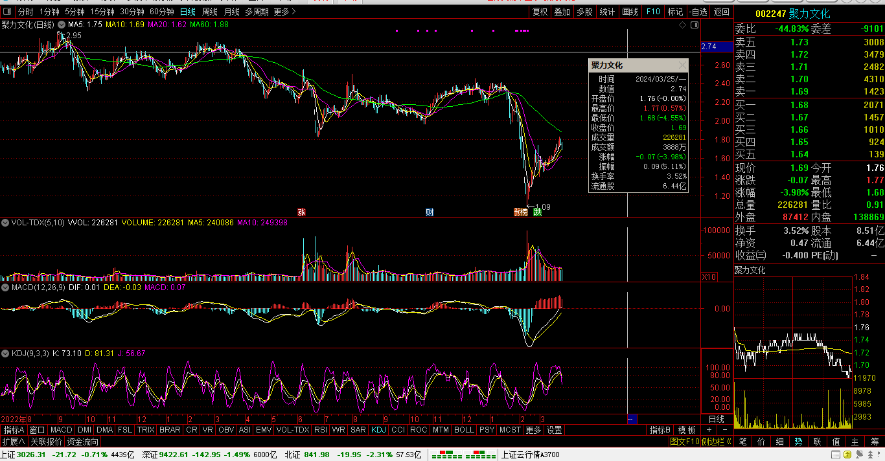The width and height of the screenshot is (885, 461).
Task: Expand the 更多 periods dropdown
Action: (284, 12)
